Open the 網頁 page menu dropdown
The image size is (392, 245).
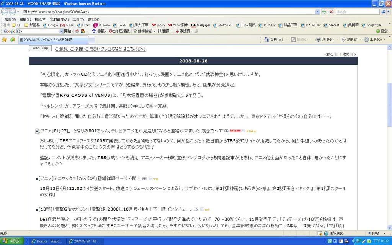click(361, 39)
